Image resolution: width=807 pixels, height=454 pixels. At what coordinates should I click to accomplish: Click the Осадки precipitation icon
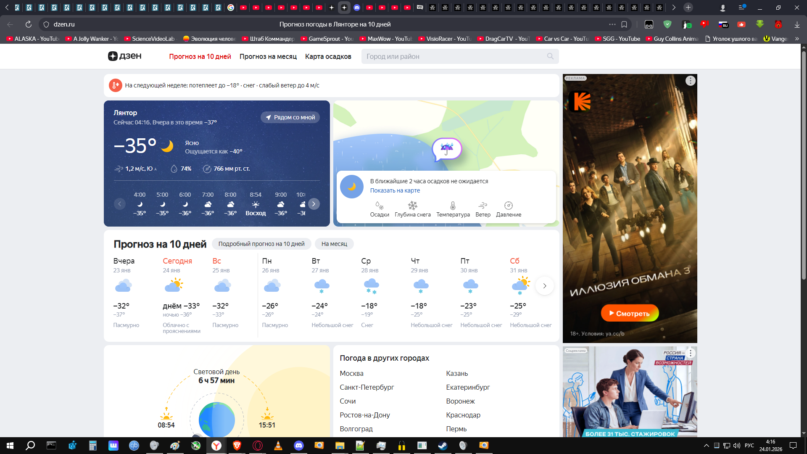379,206
